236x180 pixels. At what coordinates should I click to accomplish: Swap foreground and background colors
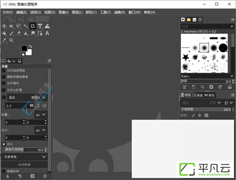click(x=30, y=46)
